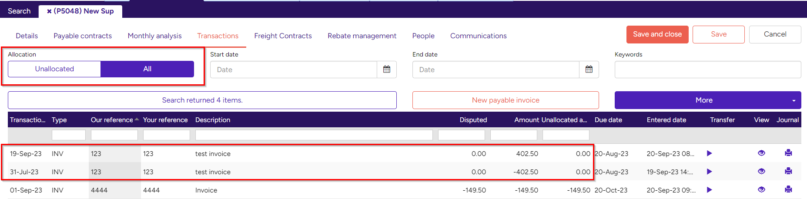Print journal for 19-Sep-23 invoice
Screen dimensions: 807x199
pyautogui.click(x=788, y=153)
